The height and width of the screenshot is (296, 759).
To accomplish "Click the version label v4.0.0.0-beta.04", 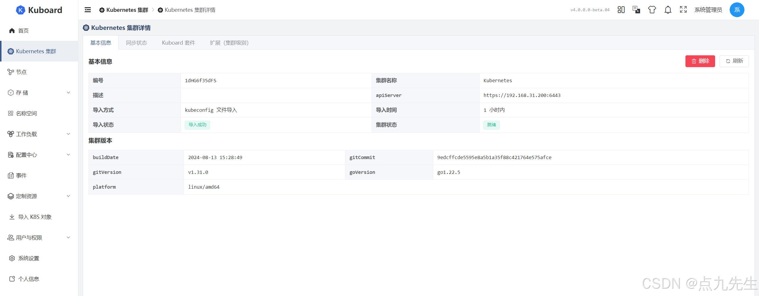I will (x=590, y=10).
